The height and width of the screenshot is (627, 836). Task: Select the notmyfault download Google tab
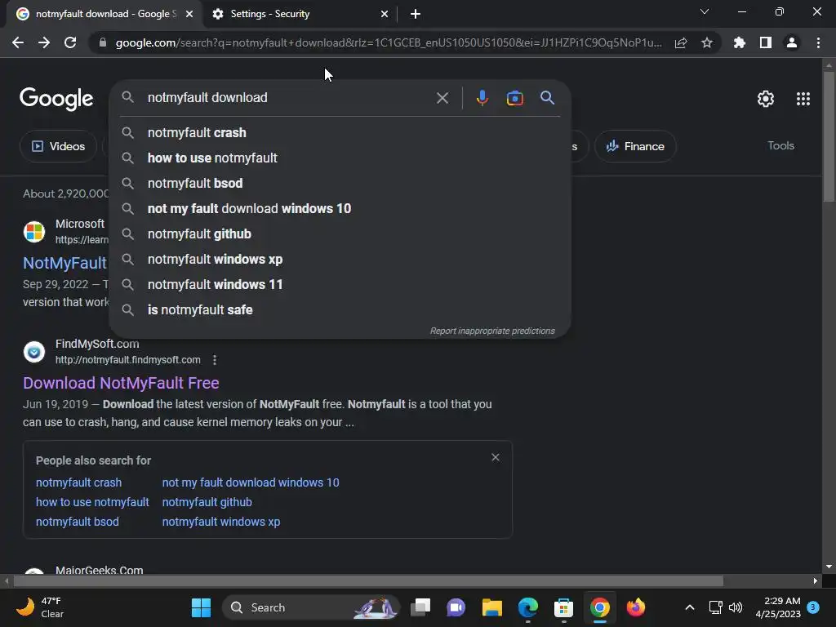pos(105,14)
